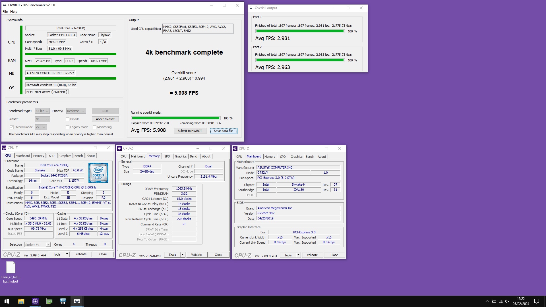Click Close in the Memory CPU-Z window

pyautogui.click(x=218, y=255)
